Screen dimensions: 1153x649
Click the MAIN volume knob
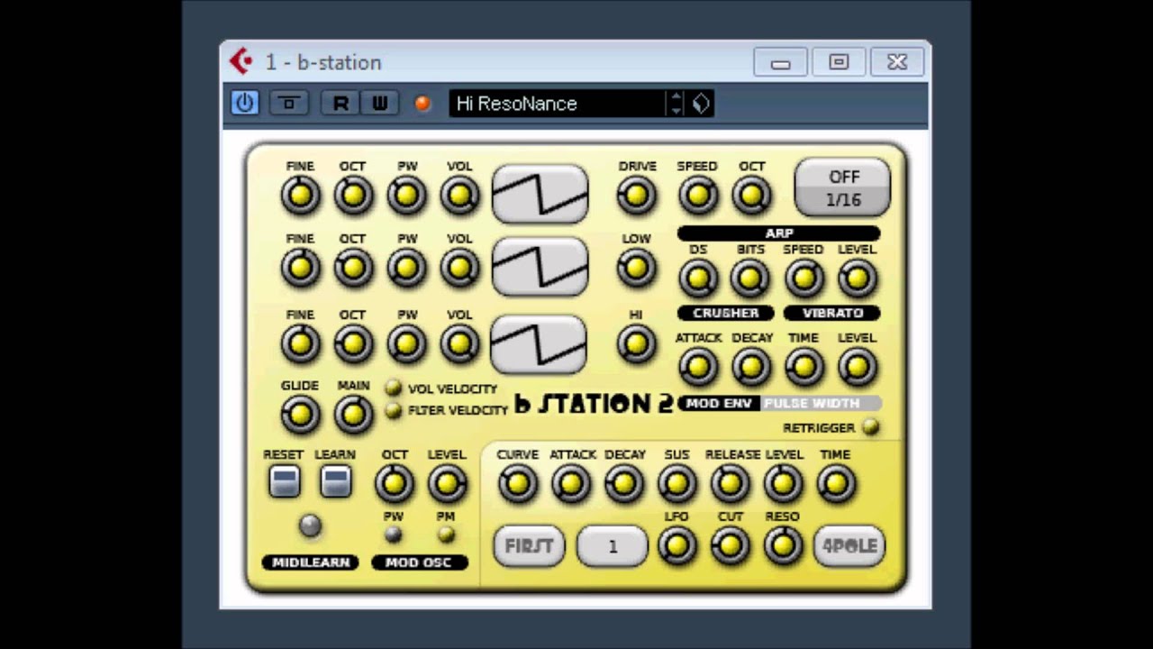353,415
